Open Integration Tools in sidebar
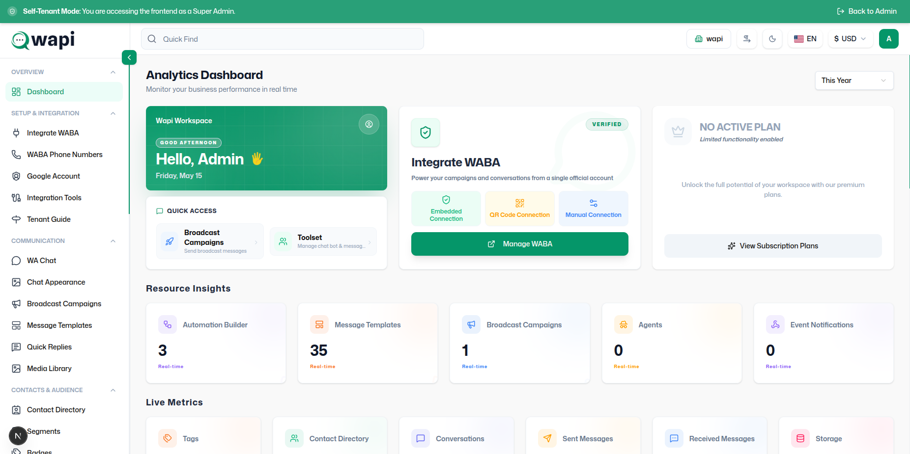This screenshot has width=910, height=454. click(64, 198)
